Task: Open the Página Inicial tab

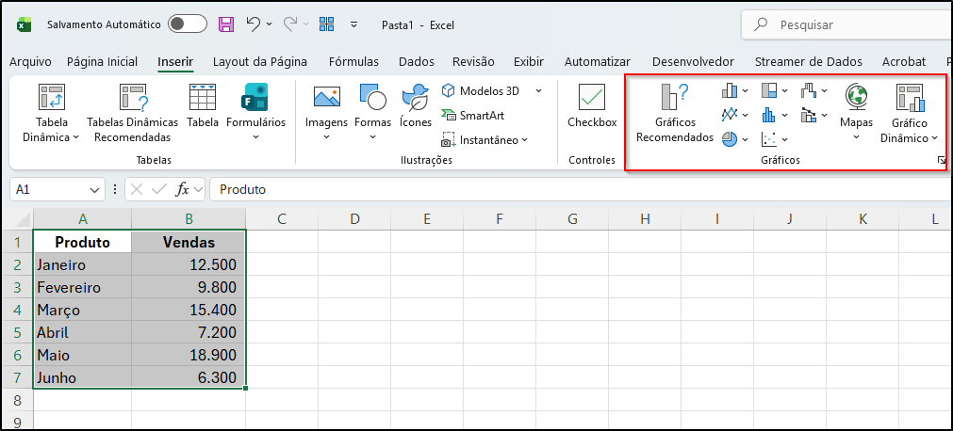Action: click(102, 62)
